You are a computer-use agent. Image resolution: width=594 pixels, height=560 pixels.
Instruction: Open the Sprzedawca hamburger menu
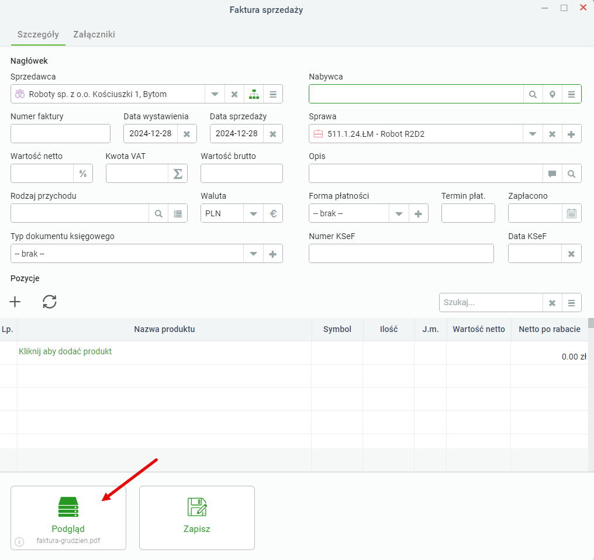click(273, 94)
